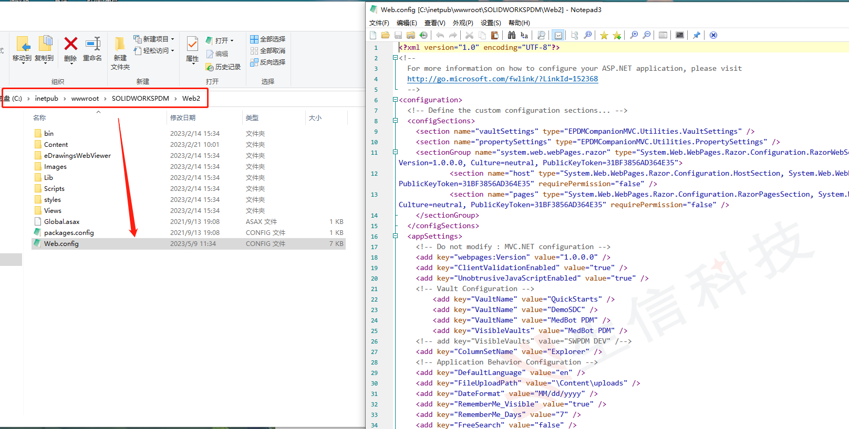Screen dimensions: 849x429
Task: Click Copy to (复制到) in Explorer ribbon
Action: click(x=45, y=49)
